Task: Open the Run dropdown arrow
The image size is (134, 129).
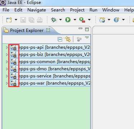Action: [75, 20]
